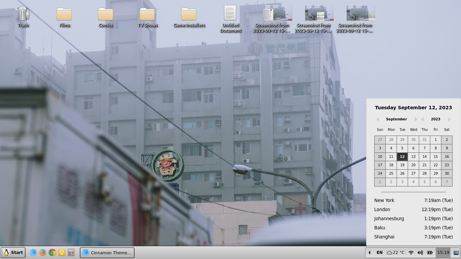Select day 15 in the calendar

click(x=436, y=156)
